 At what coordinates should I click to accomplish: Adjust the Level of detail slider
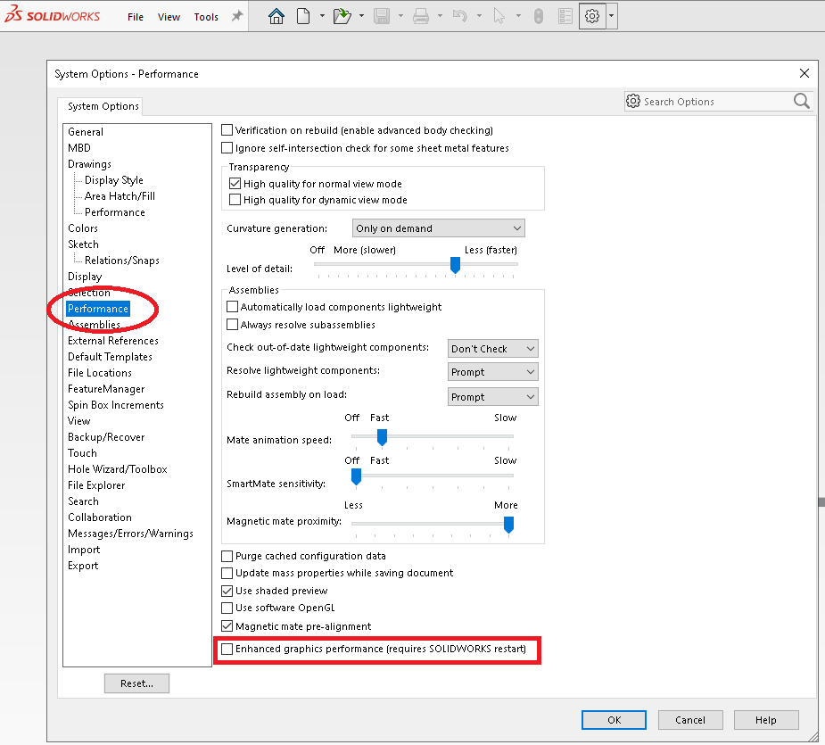pos(455,266)
